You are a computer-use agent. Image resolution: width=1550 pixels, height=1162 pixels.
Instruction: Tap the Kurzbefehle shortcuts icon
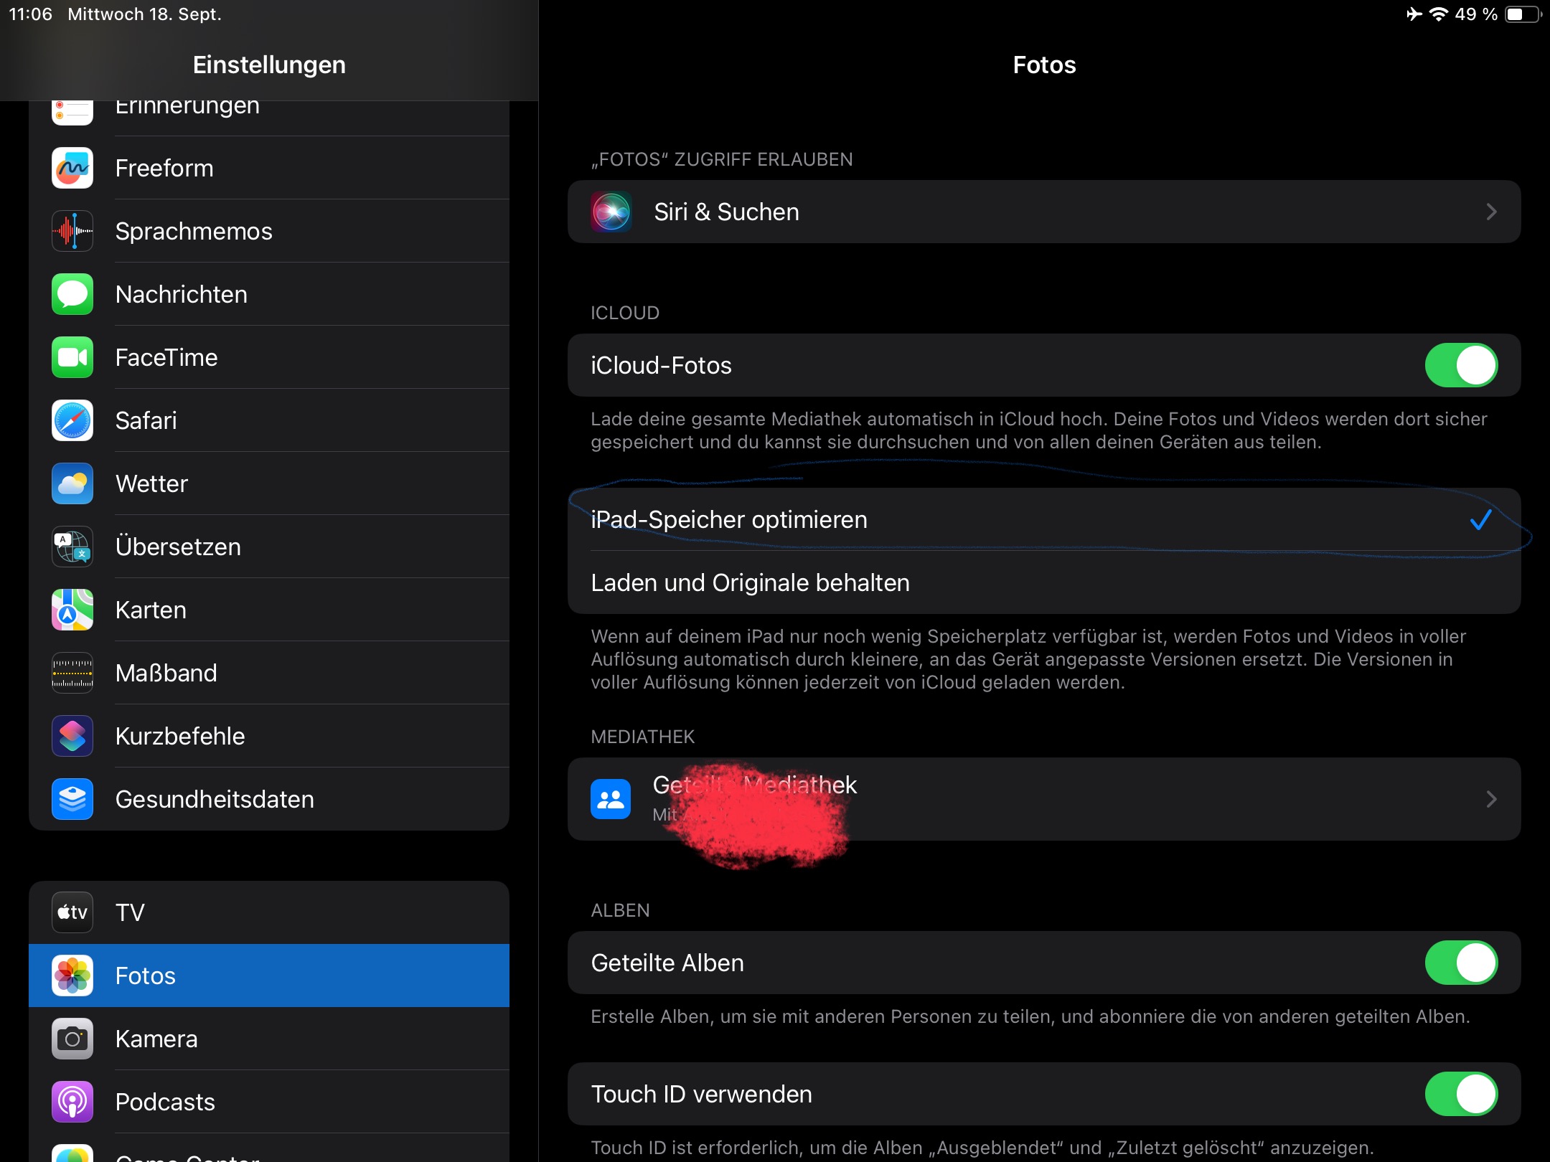point(72,736)
